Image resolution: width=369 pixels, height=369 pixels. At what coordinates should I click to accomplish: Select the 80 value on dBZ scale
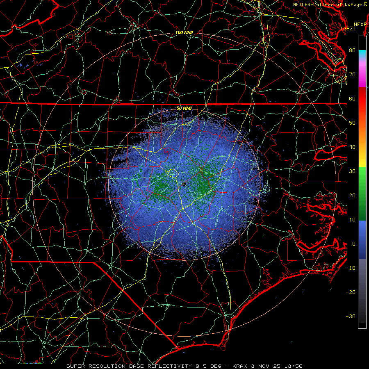pyautogui.click(x=352, y=50)
